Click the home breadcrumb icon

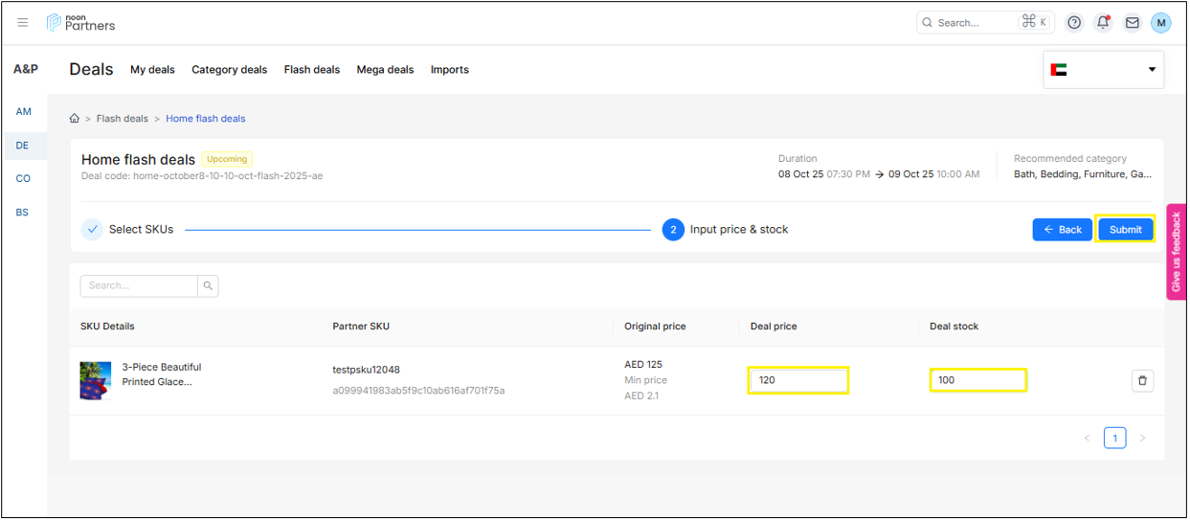[75, 119]
